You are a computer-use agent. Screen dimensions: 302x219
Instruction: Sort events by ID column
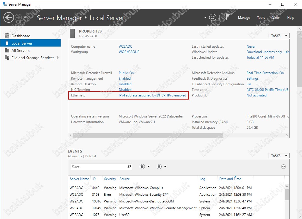[x=94, y=179]
